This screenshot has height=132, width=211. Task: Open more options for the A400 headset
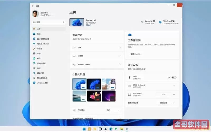174,94
